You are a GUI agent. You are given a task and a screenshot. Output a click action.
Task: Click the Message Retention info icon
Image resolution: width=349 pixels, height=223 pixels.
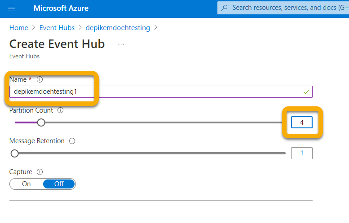click(x=72, y=141)
